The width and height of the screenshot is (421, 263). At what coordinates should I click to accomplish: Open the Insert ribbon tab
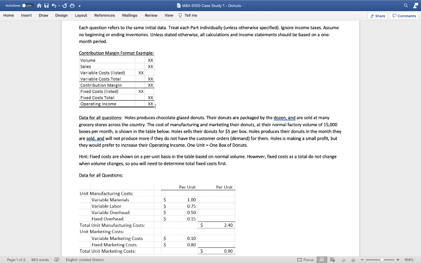(26, 16)
